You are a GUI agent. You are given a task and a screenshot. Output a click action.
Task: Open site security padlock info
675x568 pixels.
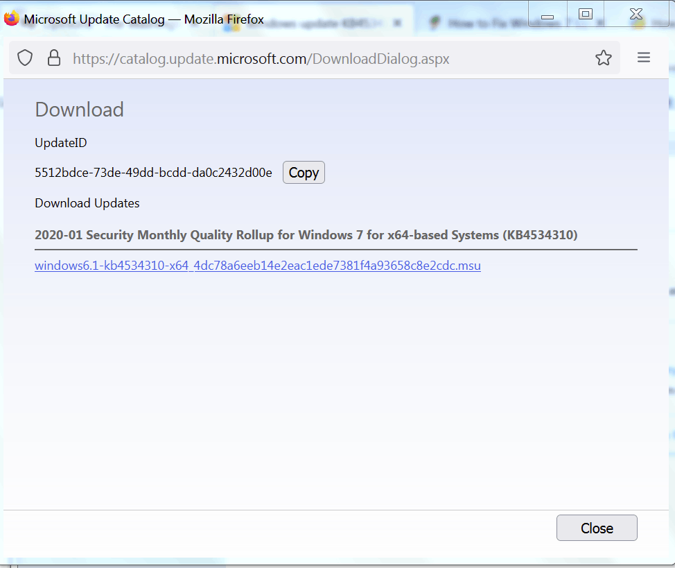pyautogui.click(x=54, y=58)
